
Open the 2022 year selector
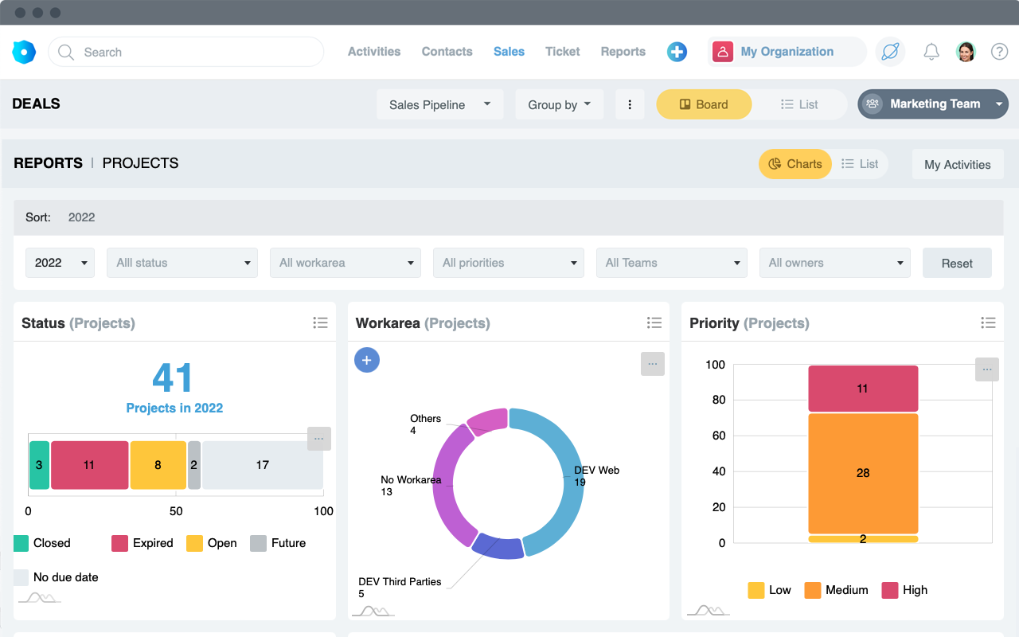coord(61,263)
